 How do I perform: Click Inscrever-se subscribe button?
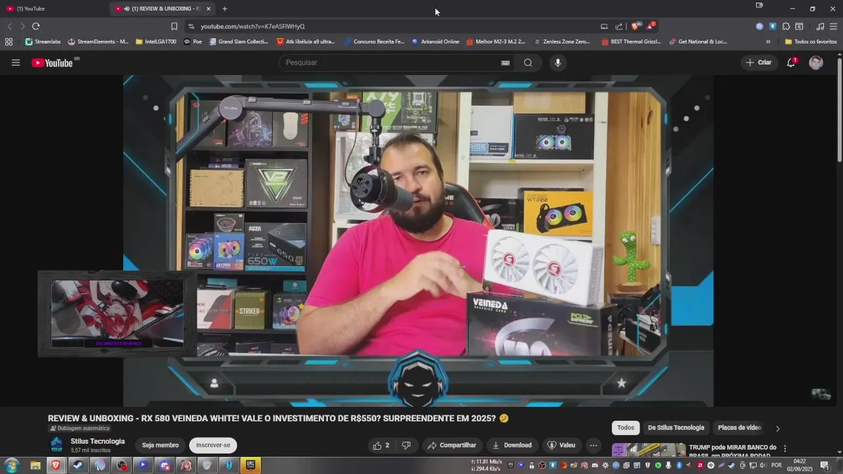click(213, 446)
